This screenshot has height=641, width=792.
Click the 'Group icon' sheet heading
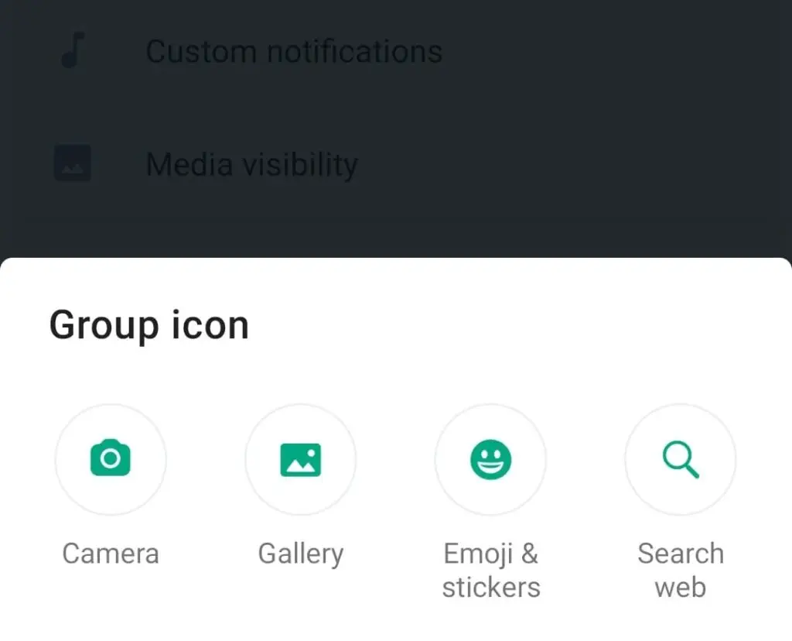pos(149,326)
